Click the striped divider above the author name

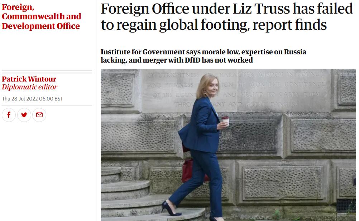coord(47,71)
